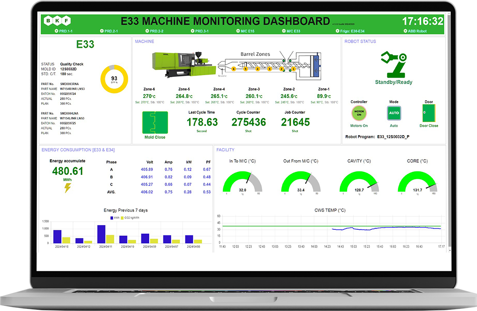Image resolution: width=477 pixels, height=311 pixels.
Task: Click the BKF company logo
Action: tap(58, 20)
